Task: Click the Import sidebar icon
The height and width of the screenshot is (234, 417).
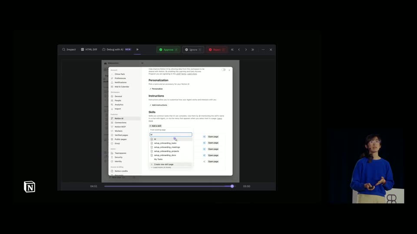Action: pos(112,109)
